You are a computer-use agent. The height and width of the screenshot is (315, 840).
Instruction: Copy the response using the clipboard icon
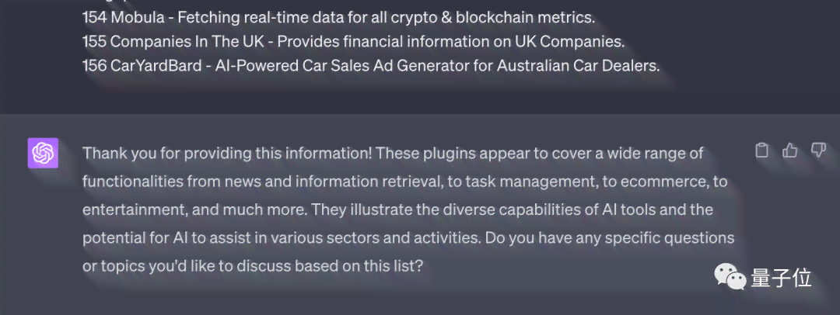tap(761, 151)
